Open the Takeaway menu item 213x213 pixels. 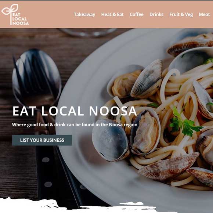pyautogui.click(x=84, y=15)
